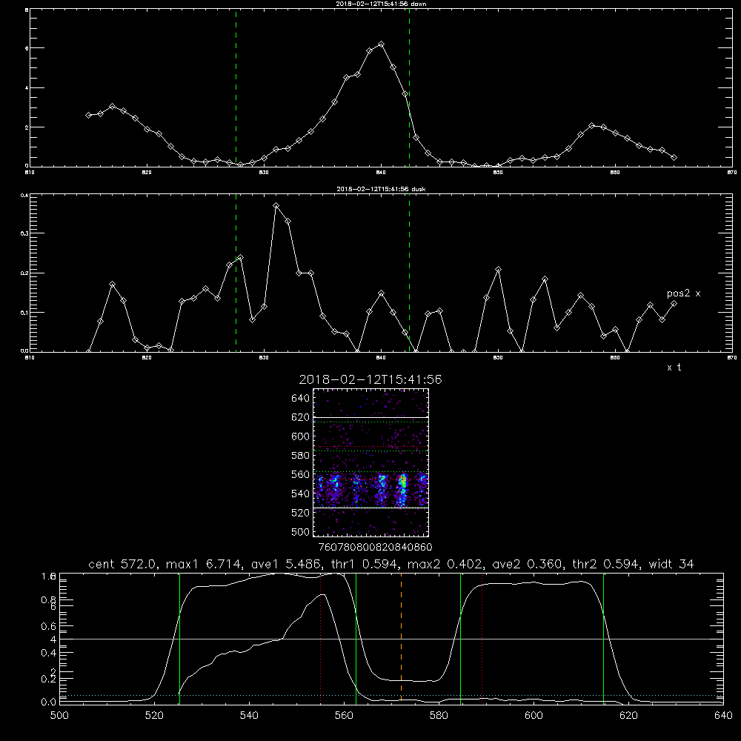The height and width of the screenshot is (741, 741).
Task: Click bottom plot x-axis label 620
Action: tap(628, 716)
